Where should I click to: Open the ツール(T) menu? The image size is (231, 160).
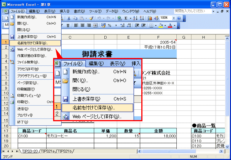[x=95, y=11]
